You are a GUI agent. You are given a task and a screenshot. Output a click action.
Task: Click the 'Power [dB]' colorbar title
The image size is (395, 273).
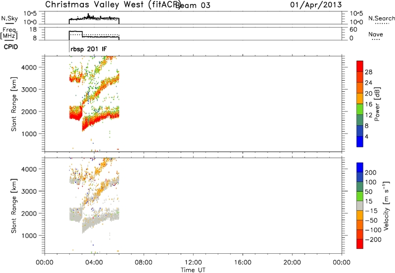click(377, 104)
